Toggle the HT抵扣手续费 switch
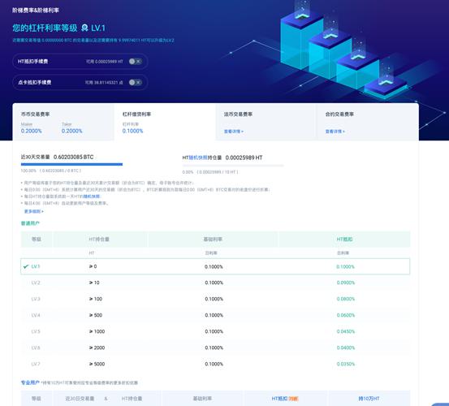Image resolution: width=449 pixels, height=406 pixels. [x=135, y=61]
